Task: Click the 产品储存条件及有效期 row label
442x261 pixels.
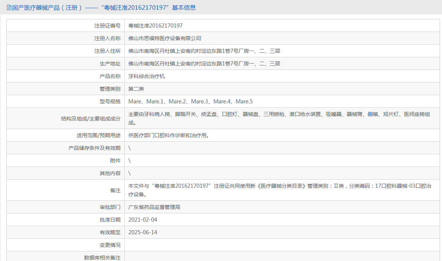Action: click(x=94, y=148)
